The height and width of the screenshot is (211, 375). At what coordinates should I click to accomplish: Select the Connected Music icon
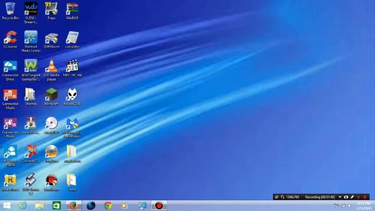click(10, 99)
